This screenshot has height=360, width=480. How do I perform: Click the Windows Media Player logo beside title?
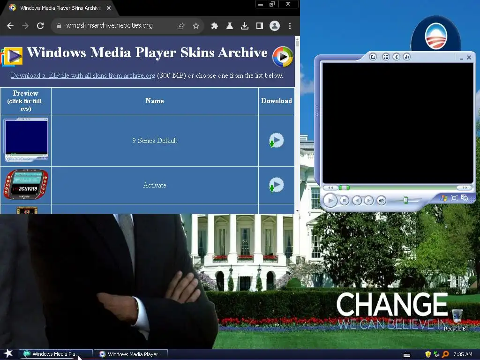(283, 57)
